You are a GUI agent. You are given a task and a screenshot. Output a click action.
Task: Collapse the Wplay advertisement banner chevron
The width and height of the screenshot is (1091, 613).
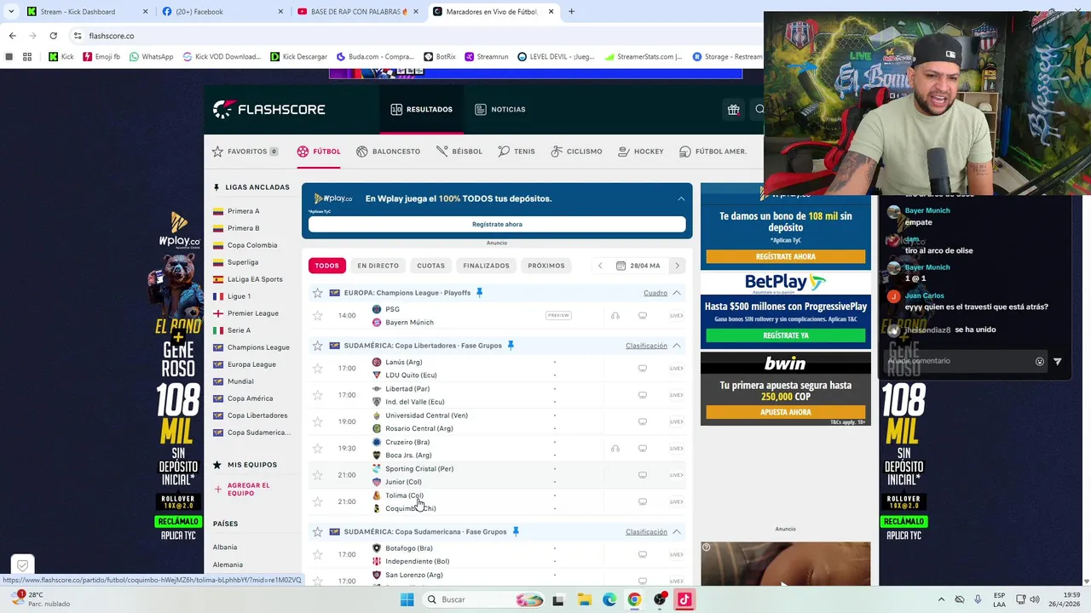pyautogui.click(x=681, y=198)
